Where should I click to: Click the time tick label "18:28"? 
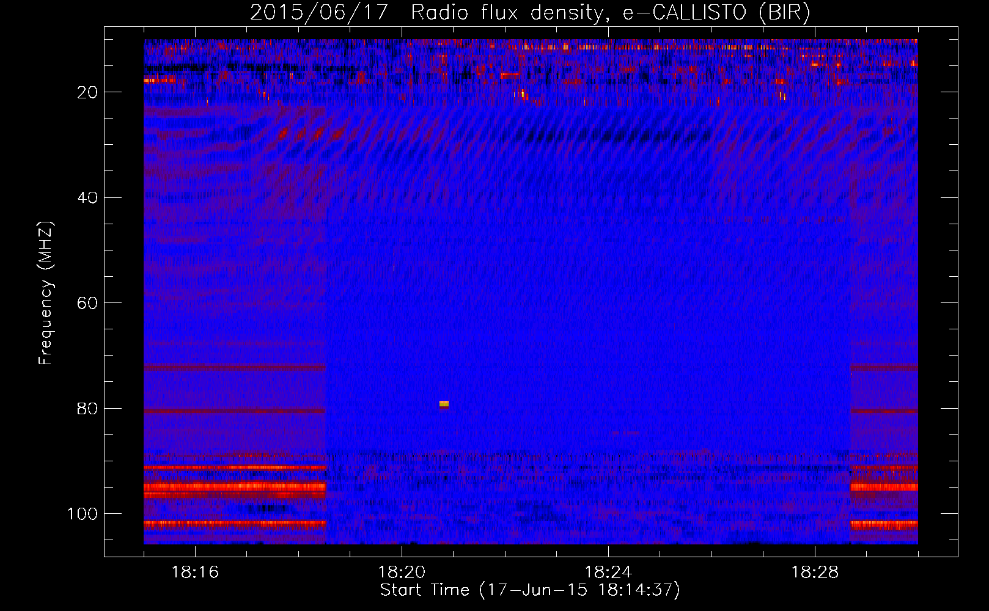coord(815,572)
